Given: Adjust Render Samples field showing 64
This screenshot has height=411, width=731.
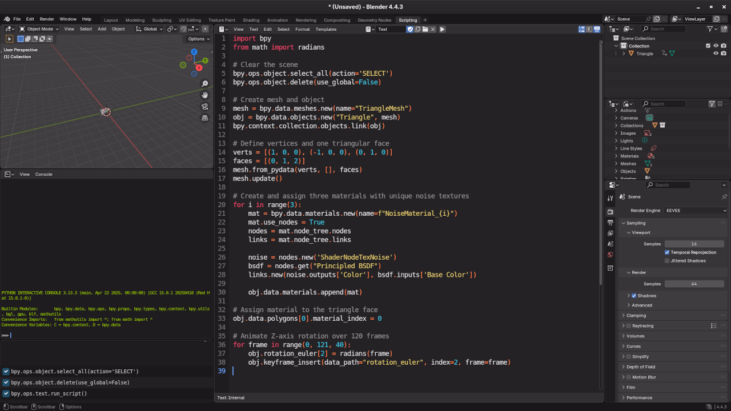Looking at the screenshot, I should 694,284.
